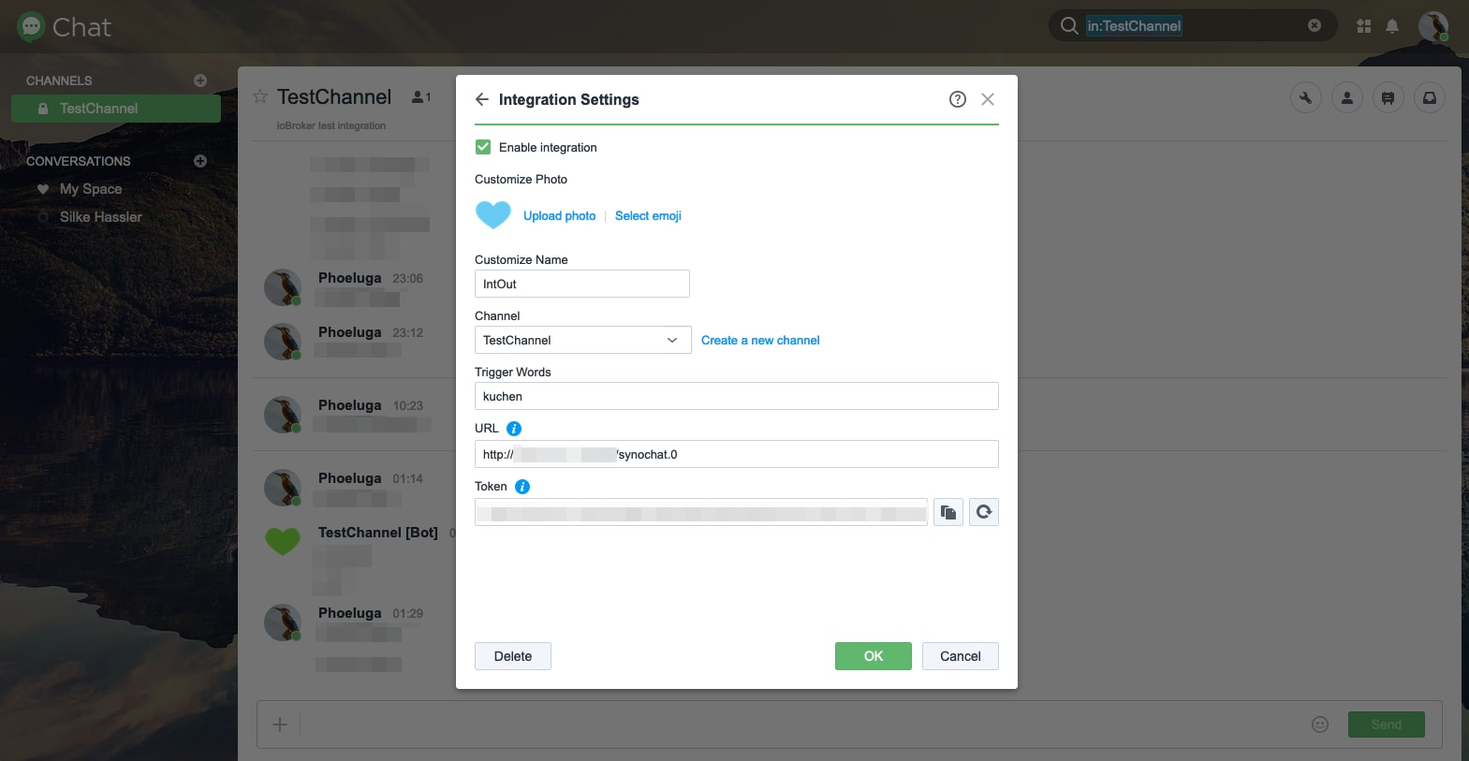
Task: Add a new channel
Action: click(200, 80)
